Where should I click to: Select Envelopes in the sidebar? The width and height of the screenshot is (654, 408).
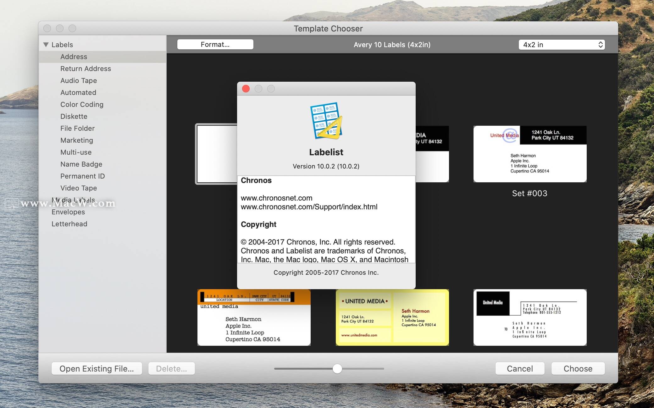coord(68,212)
